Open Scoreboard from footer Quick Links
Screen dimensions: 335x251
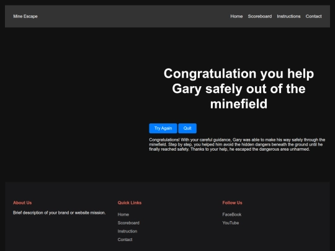click(128, 223)
